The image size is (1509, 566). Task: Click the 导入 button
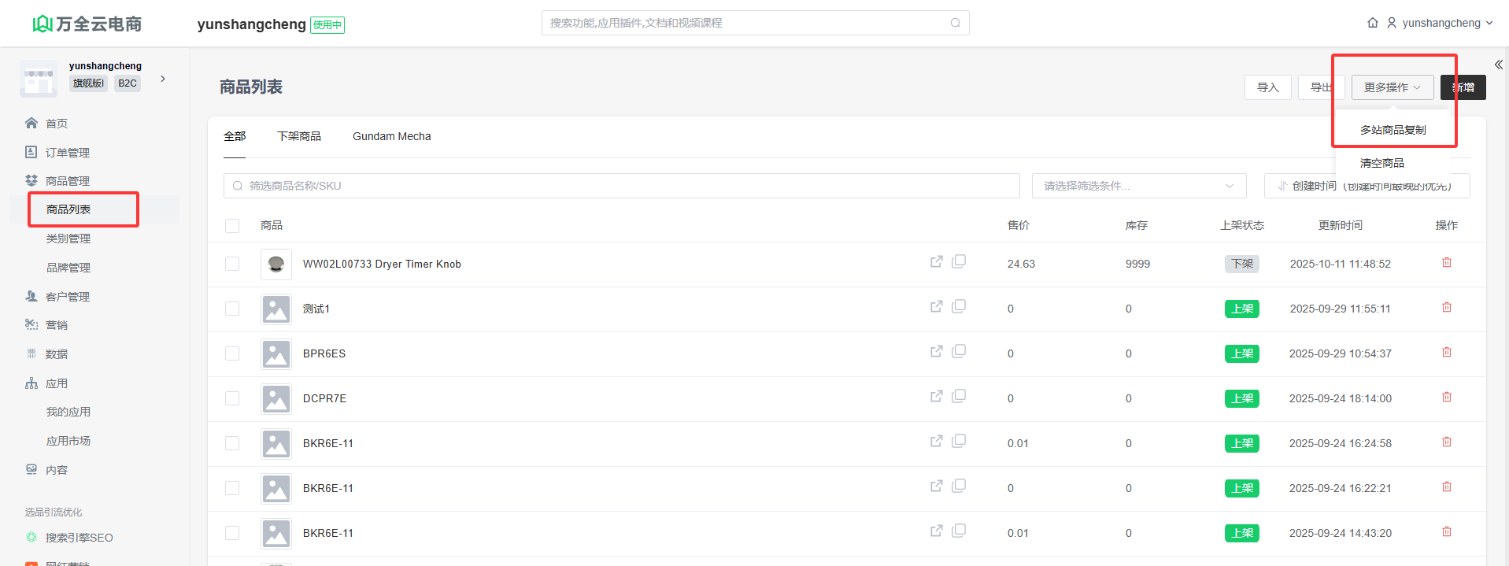1267,87
